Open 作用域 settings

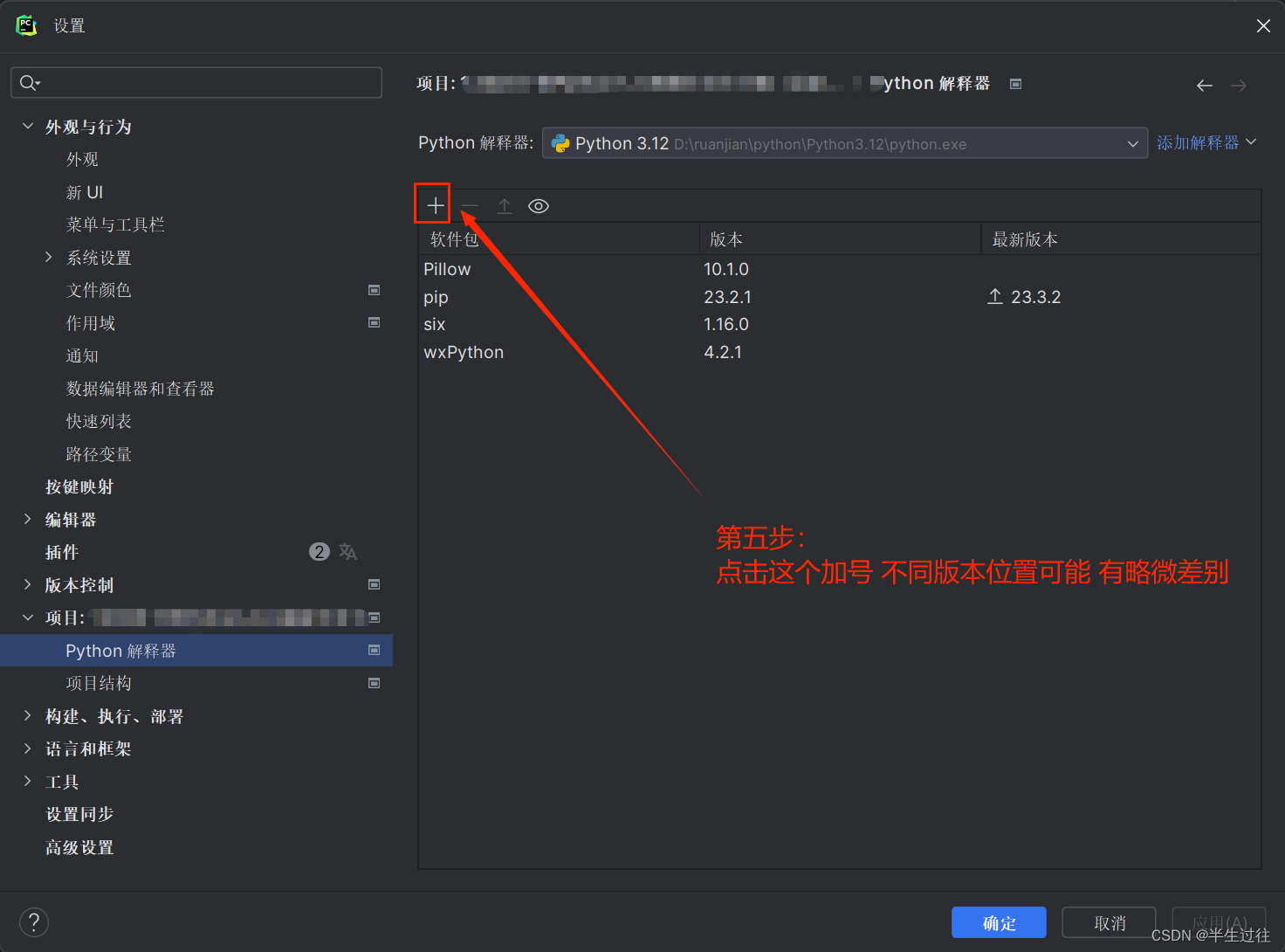[91, 323]
